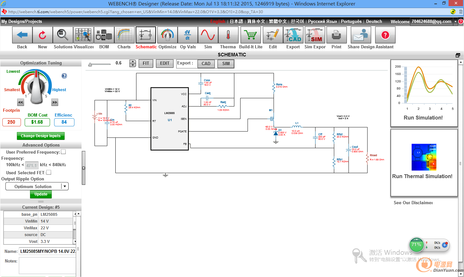Open the See Our Disclaimer link
The width and height of the screenshot is (464, 277).
(x=413, y=203)
